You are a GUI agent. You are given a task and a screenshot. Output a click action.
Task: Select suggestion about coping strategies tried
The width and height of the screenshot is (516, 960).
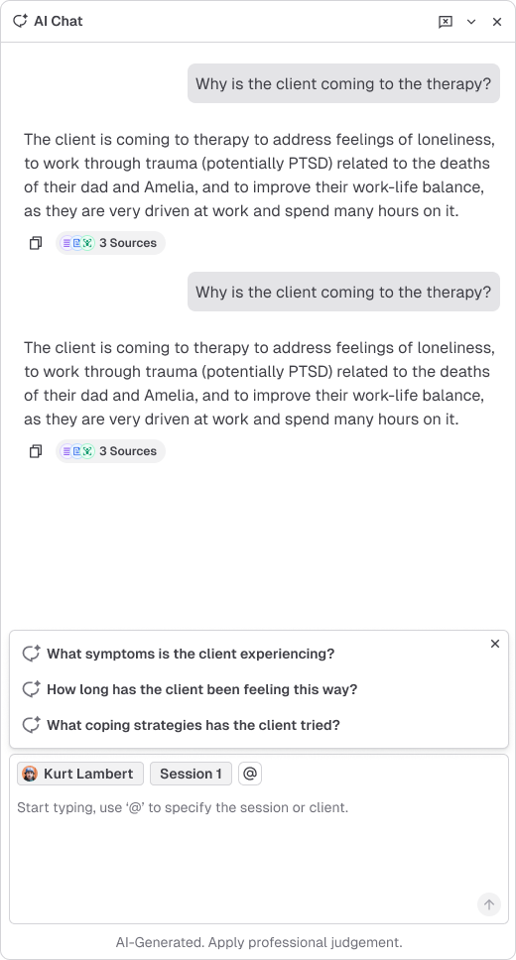click(x=193, y=725)
